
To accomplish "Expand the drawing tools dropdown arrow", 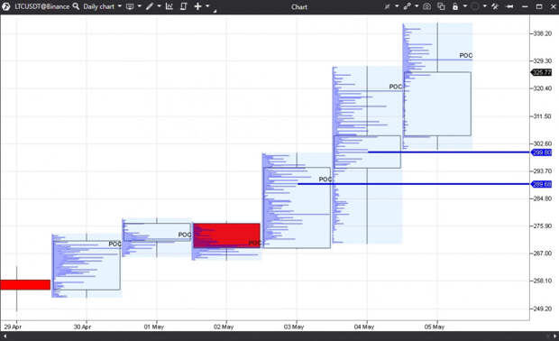I will coord(159,6).
